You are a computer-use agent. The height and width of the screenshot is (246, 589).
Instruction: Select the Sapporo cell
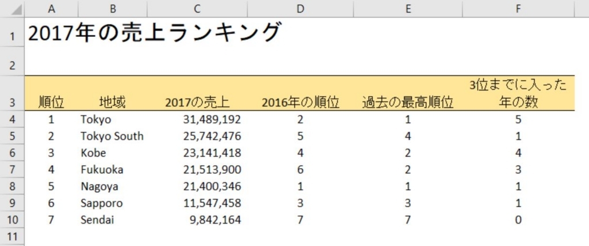113,203
